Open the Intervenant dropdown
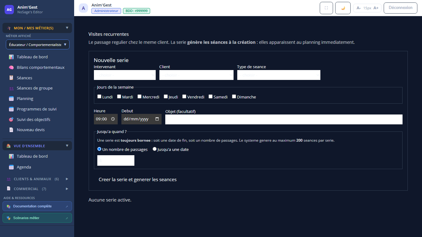This screenshot has width=422, height=237. (125, 75)
